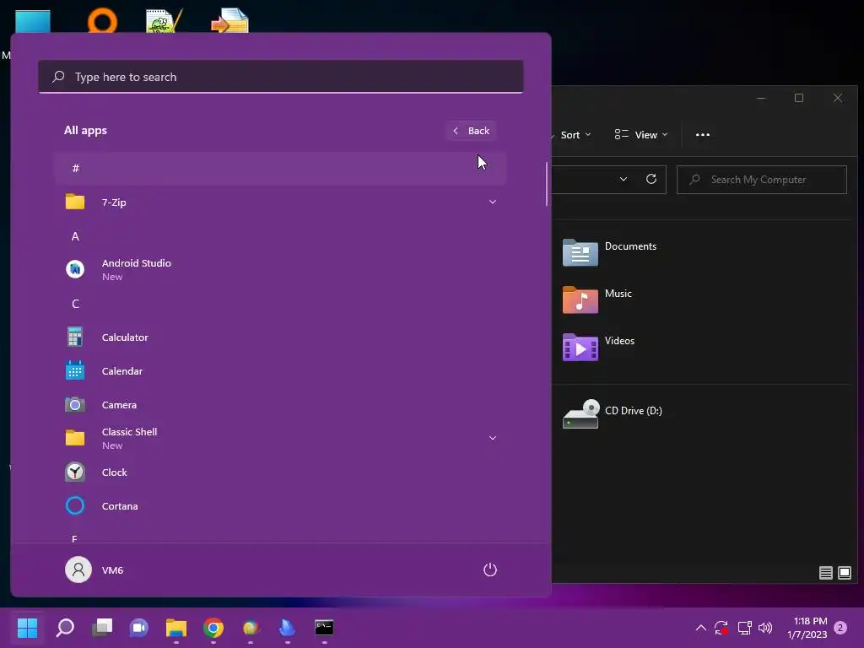Click the notepad frog desktop icon
Screen dimensions: 864x648
165,21
